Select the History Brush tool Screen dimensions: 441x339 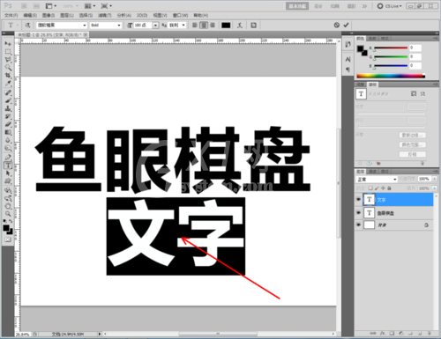[x=8, y=116]
